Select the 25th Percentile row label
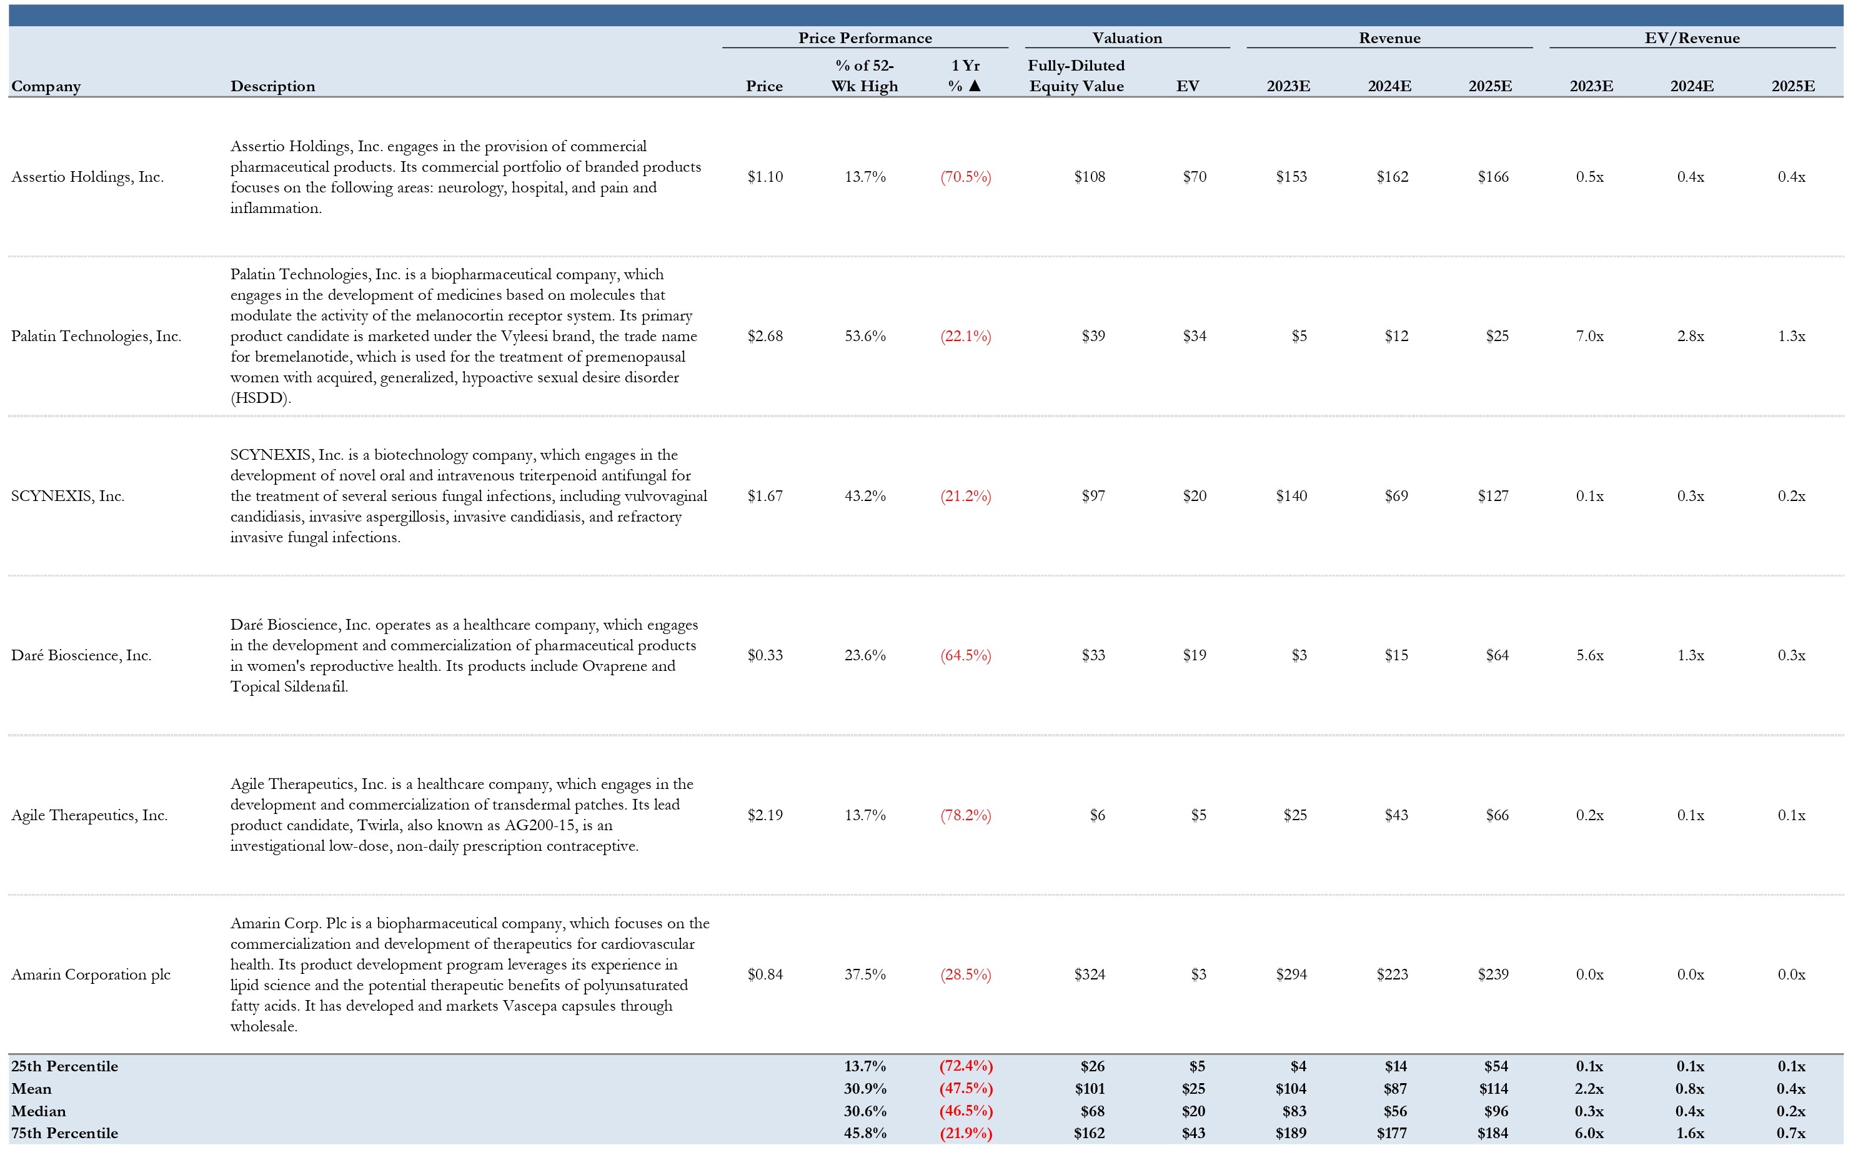 [64, 1066]
